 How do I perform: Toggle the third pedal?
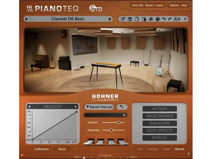pos(111,142)
